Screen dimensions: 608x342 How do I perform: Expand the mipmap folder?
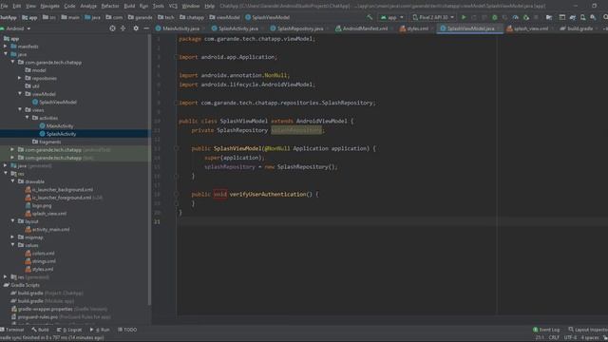(x=12, y=237)
